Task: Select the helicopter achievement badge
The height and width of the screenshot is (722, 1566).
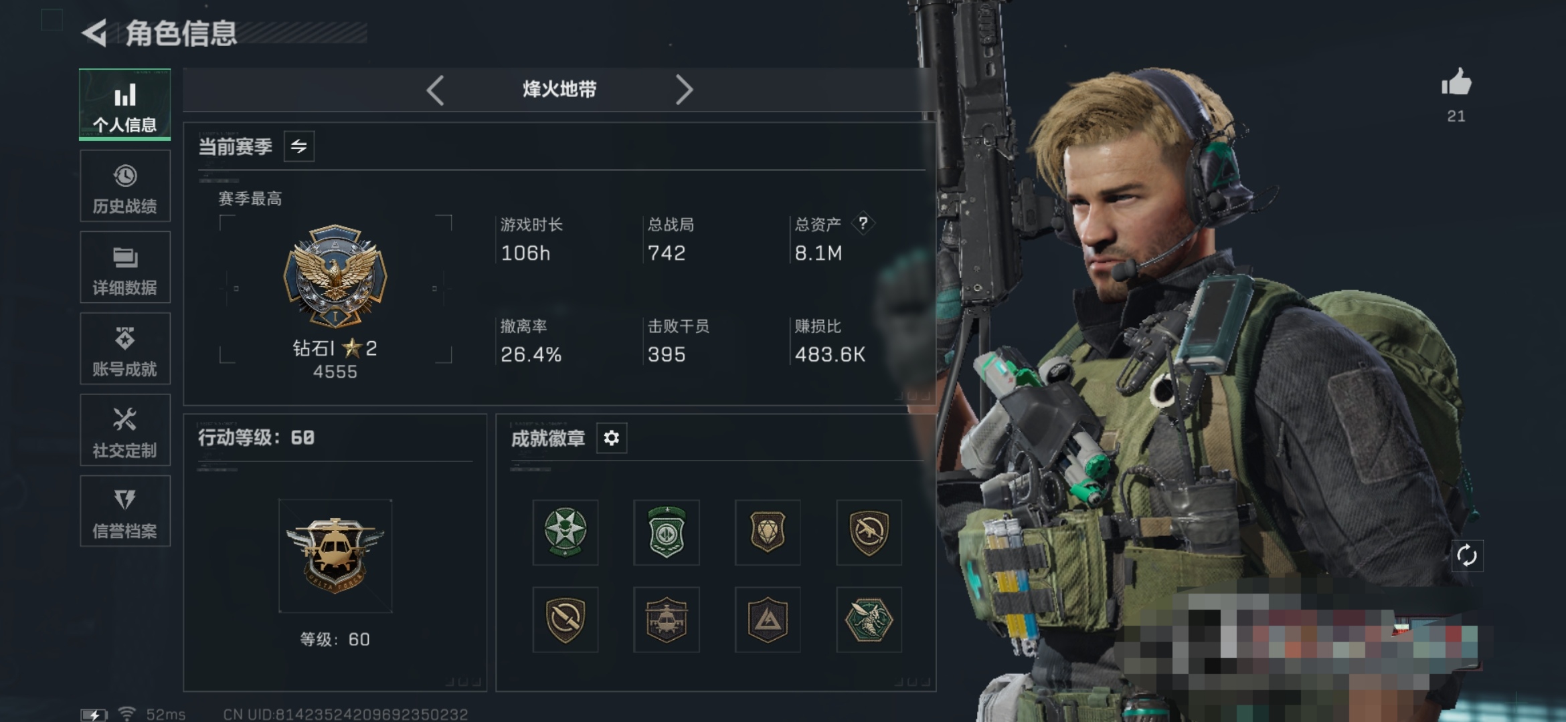Action: (667, 620)
